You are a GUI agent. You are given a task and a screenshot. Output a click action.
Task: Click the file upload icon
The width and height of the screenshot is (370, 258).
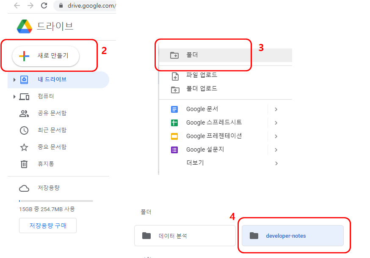point(175,76)
